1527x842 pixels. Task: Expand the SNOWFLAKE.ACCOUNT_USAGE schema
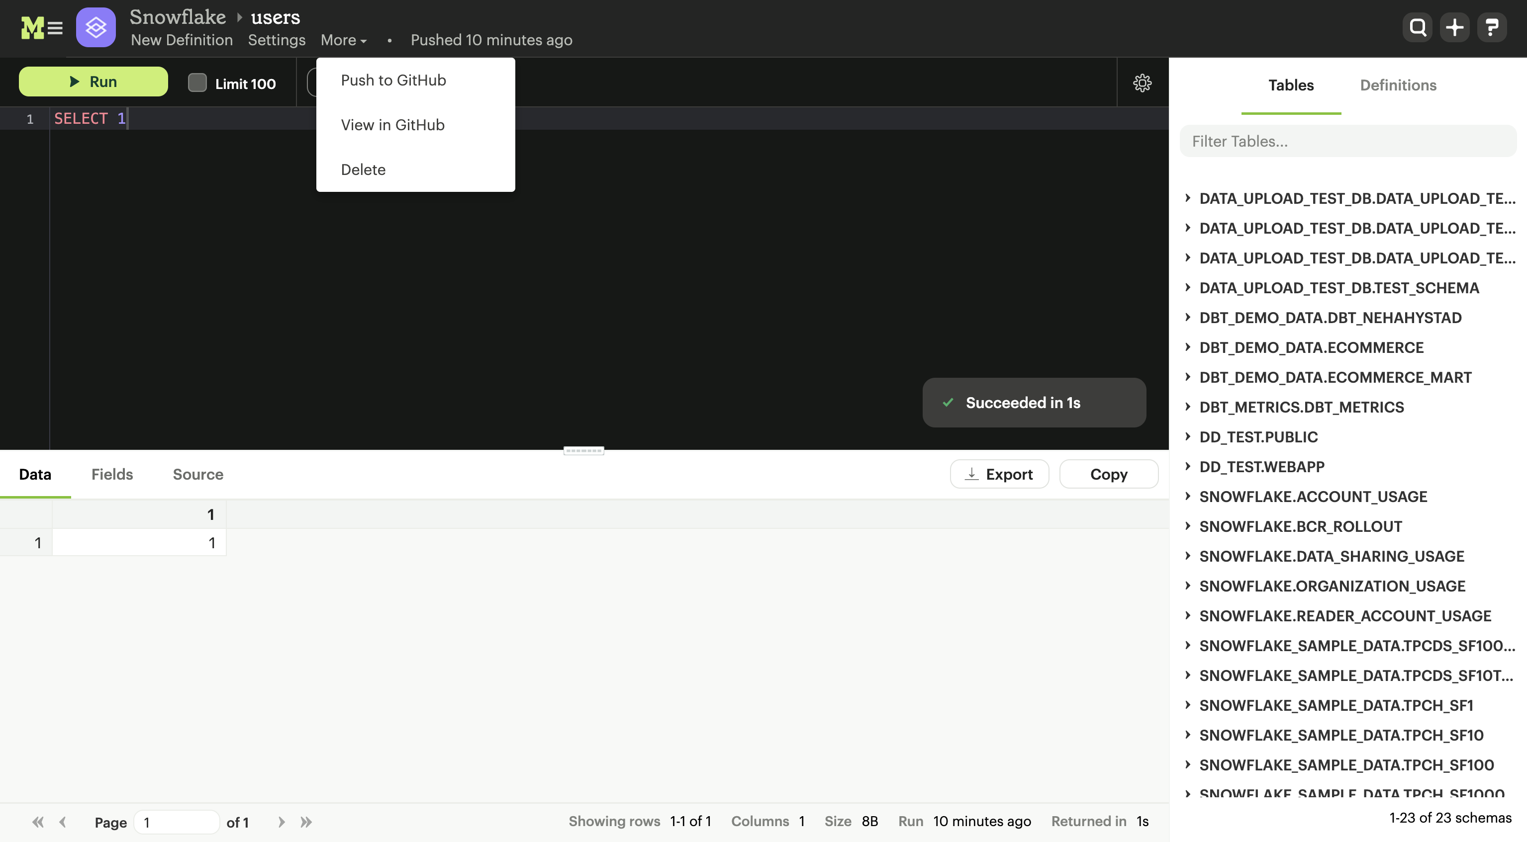click(x=1188, y=496)
